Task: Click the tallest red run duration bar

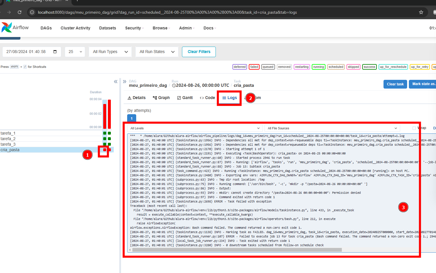Action: tap(109, 114)
